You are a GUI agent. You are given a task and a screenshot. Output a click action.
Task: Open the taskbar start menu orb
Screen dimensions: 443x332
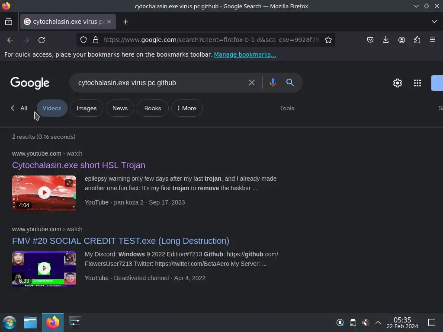pos(10,322)
